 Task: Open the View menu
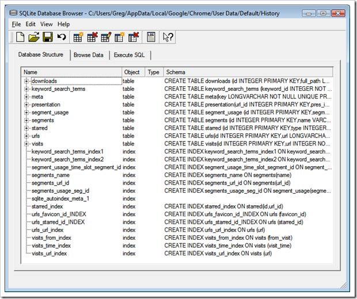tap(47, 24)
